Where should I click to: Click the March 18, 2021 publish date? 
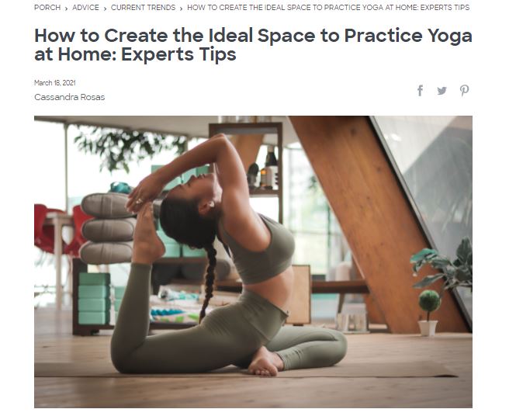[x=55, y=83]
